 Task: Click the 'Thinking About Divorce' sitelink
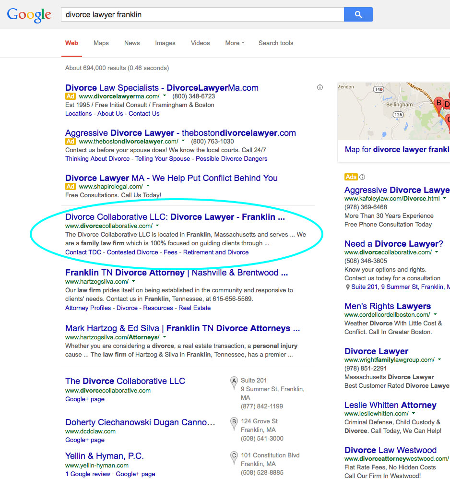pyautogui.click(x=97, y=159)
